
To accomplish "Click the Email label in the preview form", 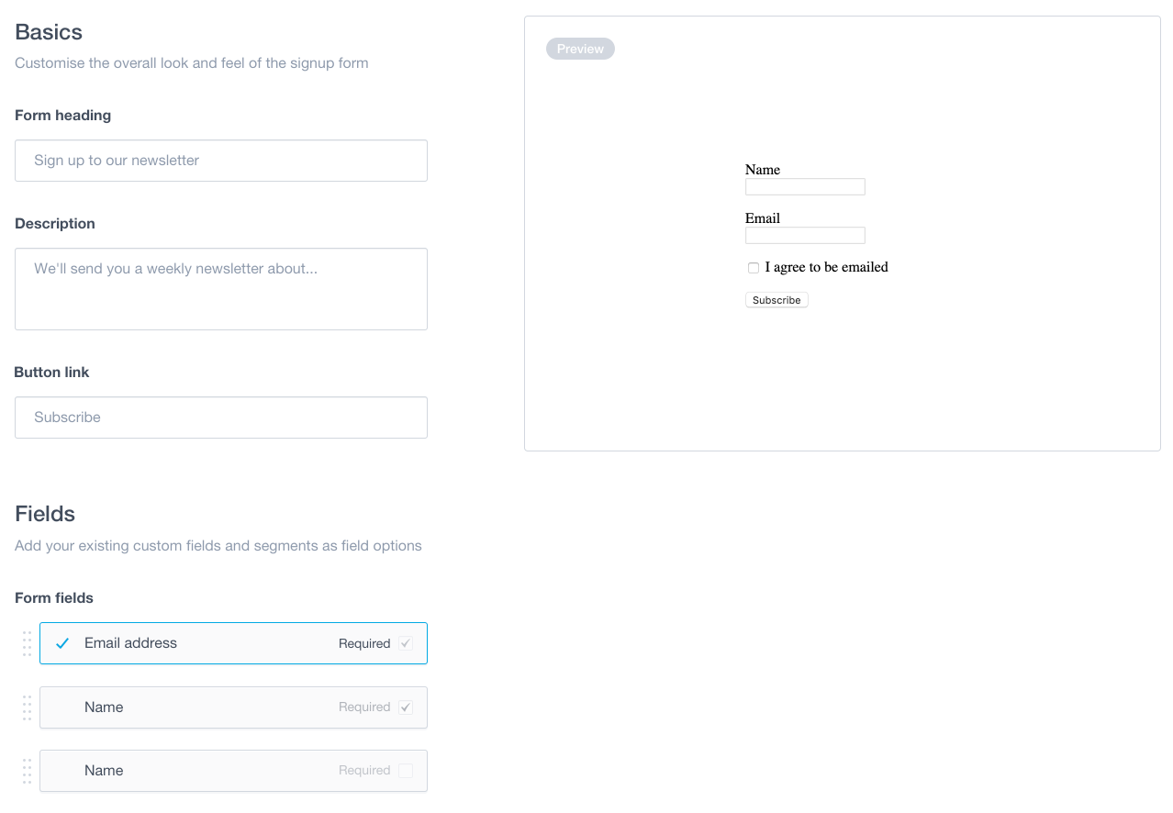I will [763, 218].
